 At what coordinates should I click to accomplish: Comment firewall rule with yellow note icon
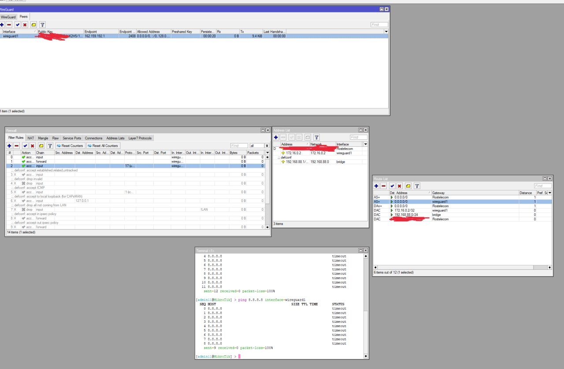41,145
